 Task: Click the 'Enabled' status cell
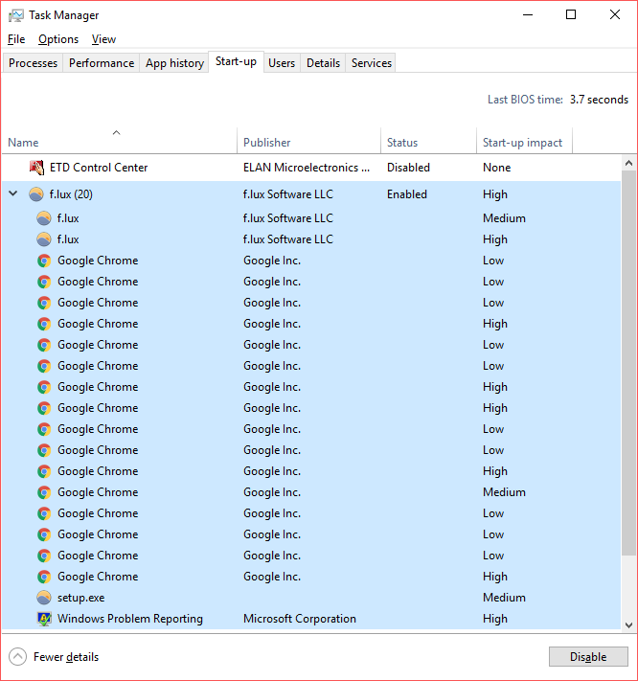click(x=407, y=194)
